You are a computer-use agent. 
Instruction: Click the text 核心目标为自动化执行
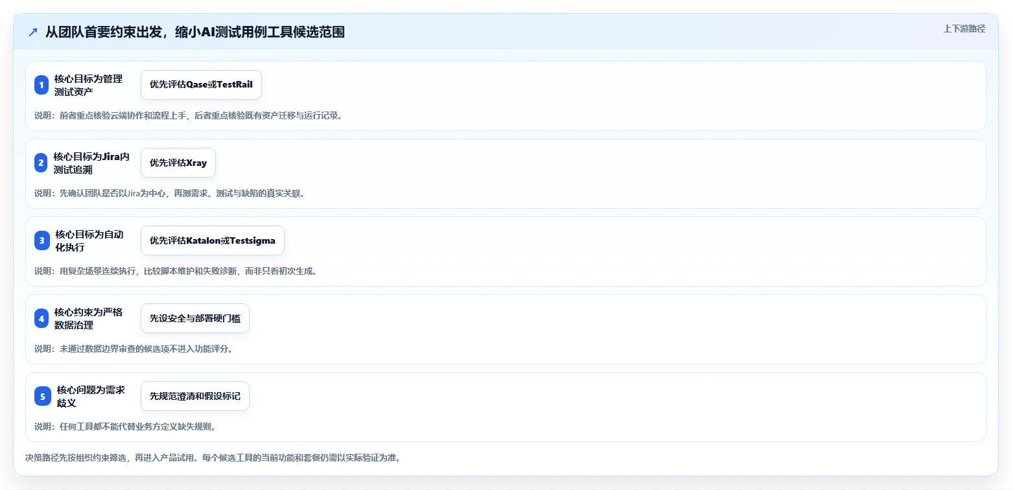(x=89, y=240)
